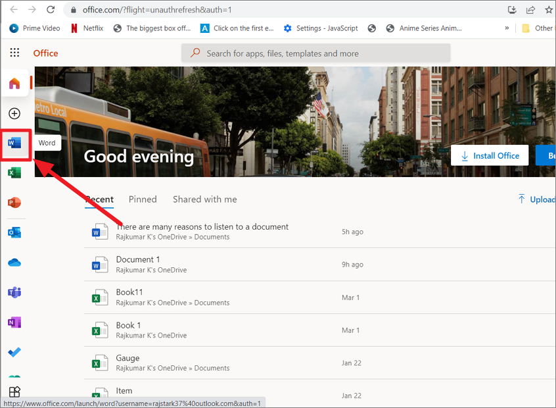
Task: Open Word from the sidebar
Action: 14,143
